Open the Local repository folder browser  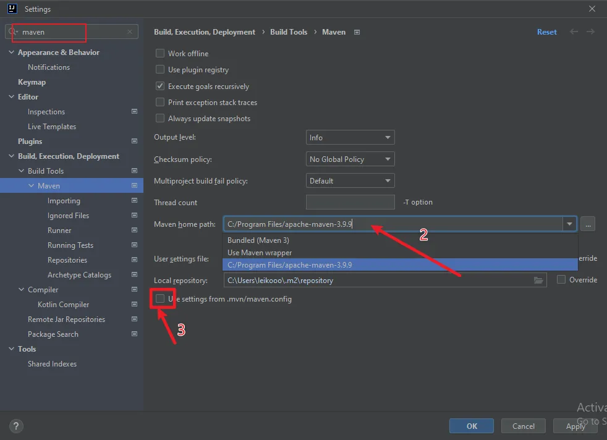[x=539, y=281]
